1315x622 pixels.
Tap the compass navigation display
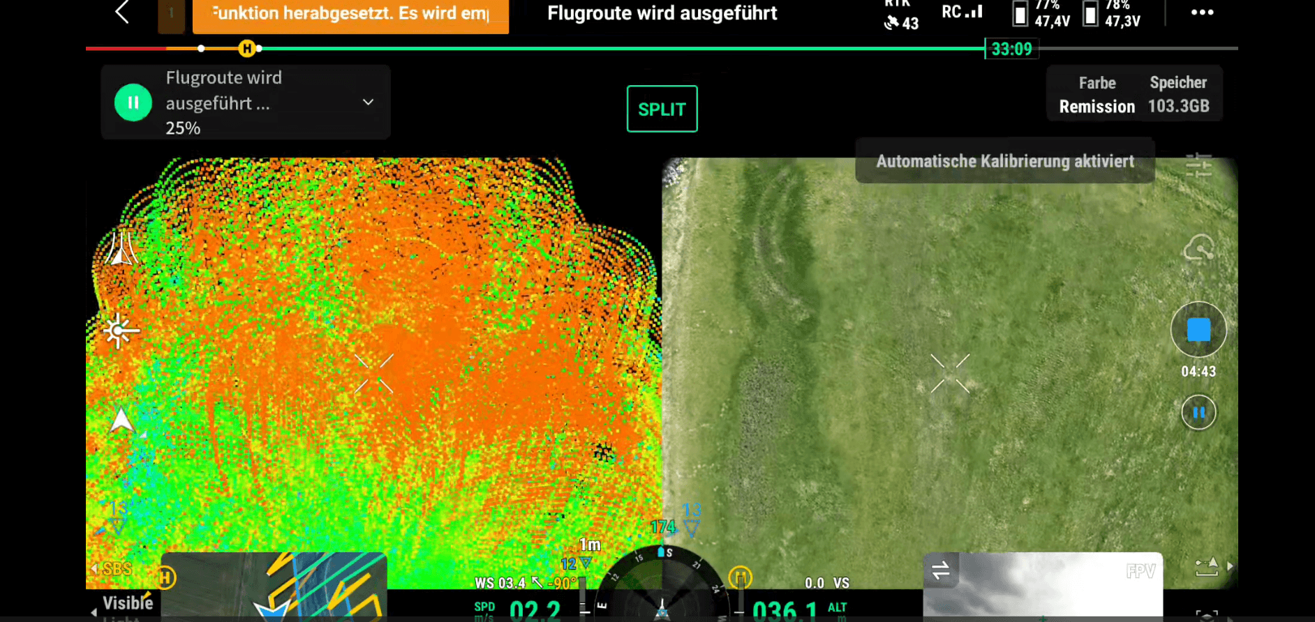pyautogui.click(x=662, y=584)
